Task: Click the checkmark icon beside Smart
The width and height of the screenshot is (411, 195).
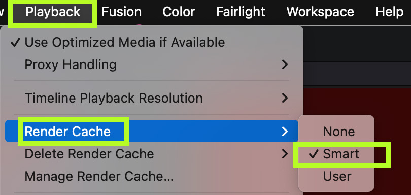Action: pos(314,154)
